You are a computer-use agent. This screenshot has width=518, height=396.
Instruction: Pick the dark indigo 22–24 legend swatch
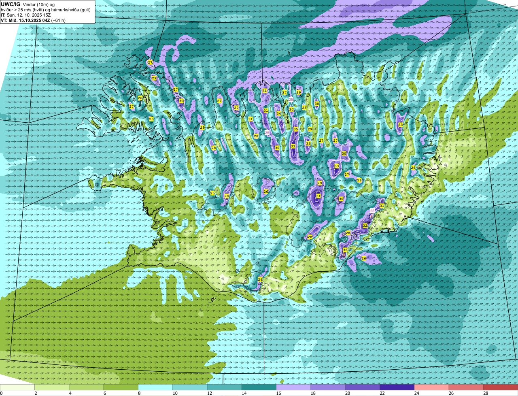point(397,387)
